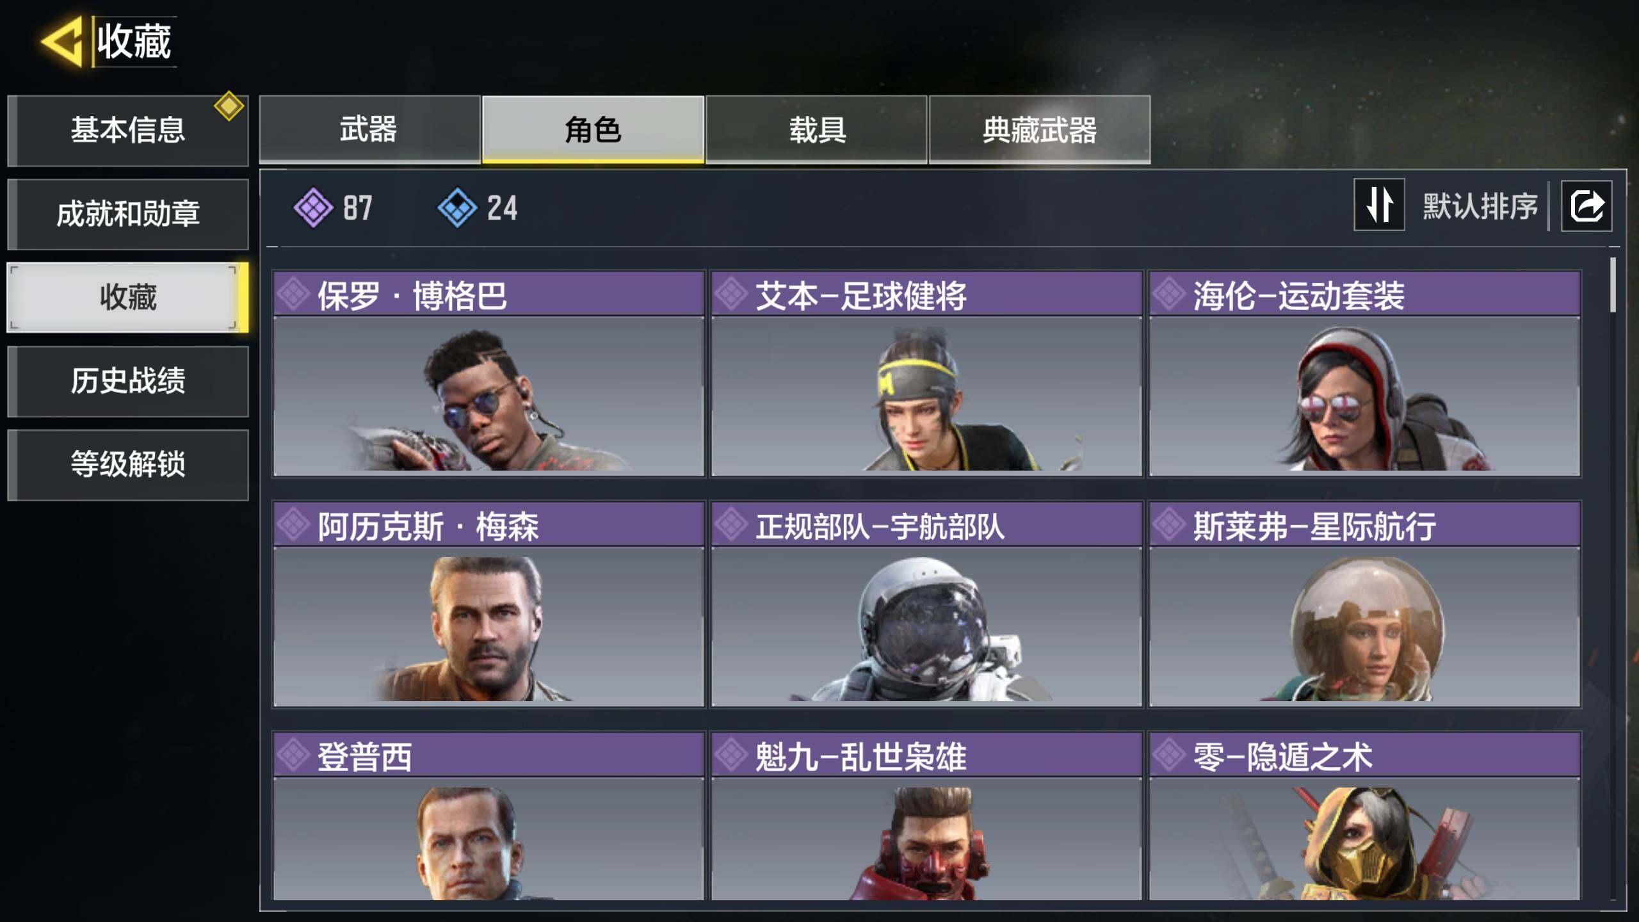Click the purple epic rarity icon showing 87
The width and height of the screenshot is (1639, 922).
click(x=313, y=207)
